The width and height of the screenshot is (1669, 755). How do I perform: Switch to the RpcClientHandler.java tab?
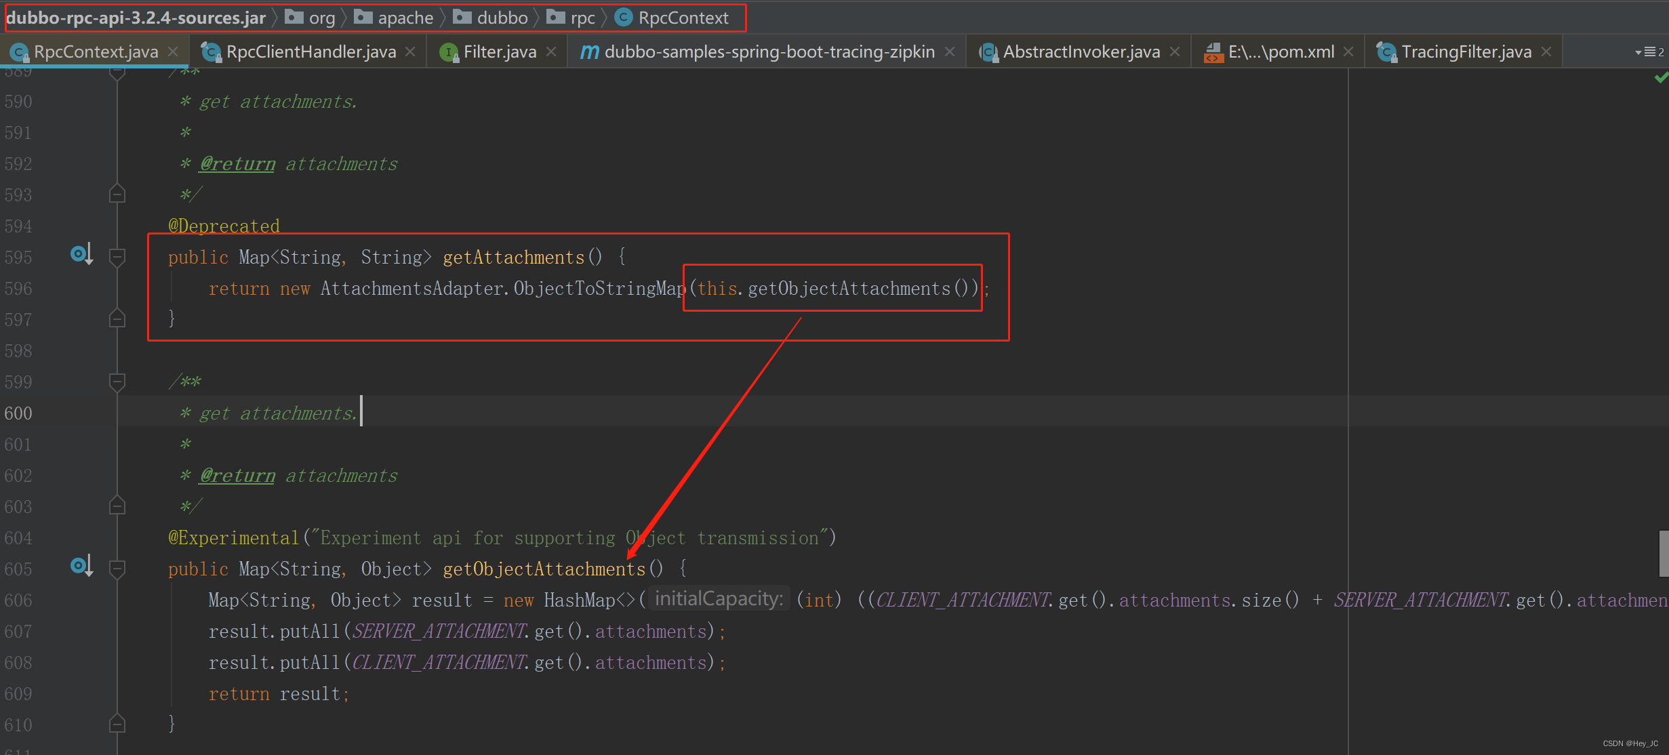point(310,52)
